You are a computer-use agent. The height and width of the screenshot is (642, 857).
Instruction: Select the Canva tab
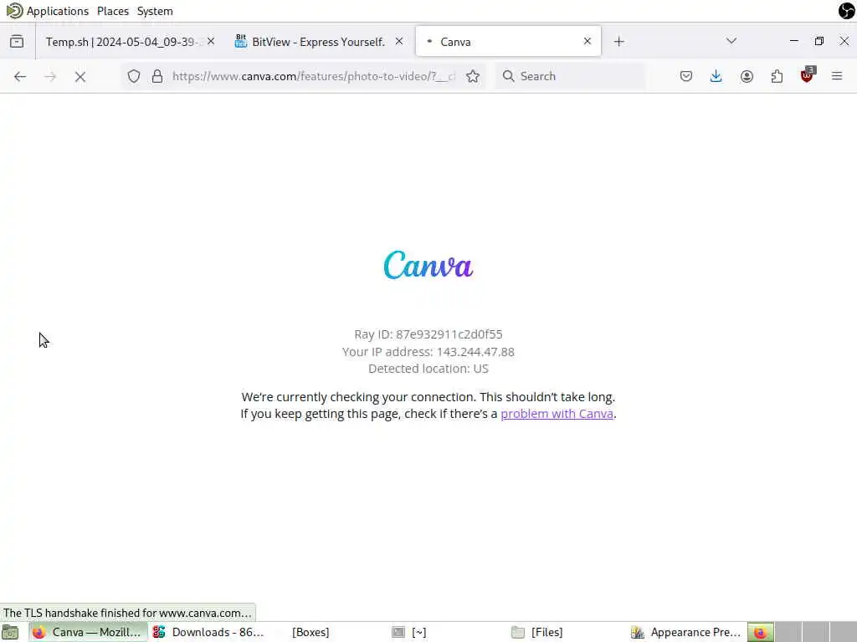508,42
